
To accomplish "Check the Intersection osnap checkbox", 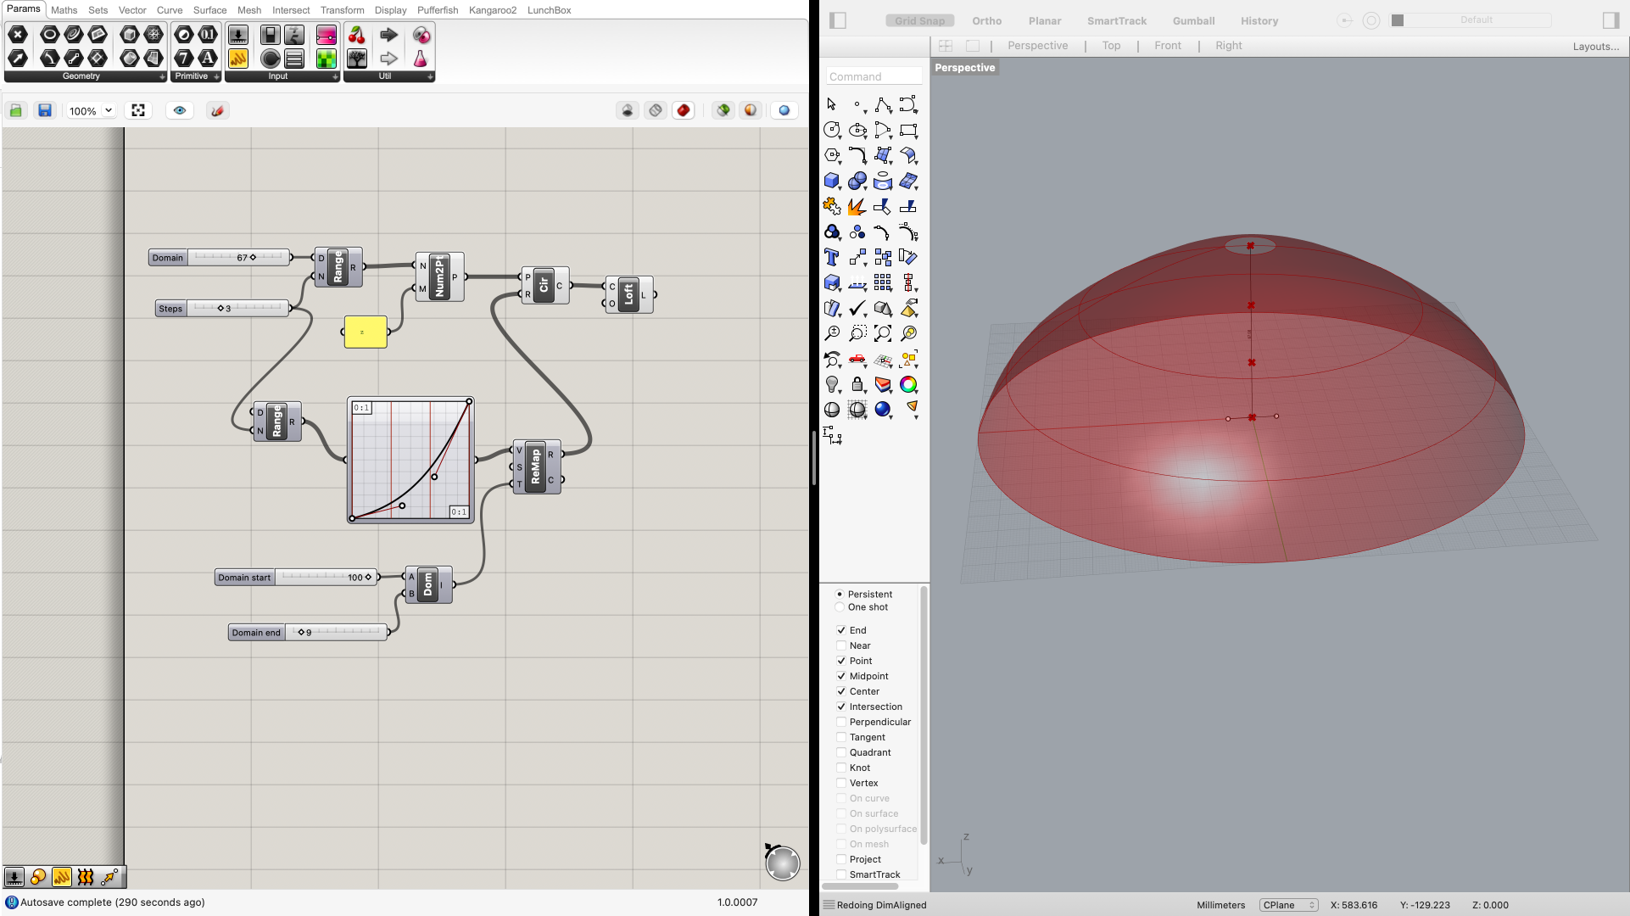I will [x=840, y=706].
